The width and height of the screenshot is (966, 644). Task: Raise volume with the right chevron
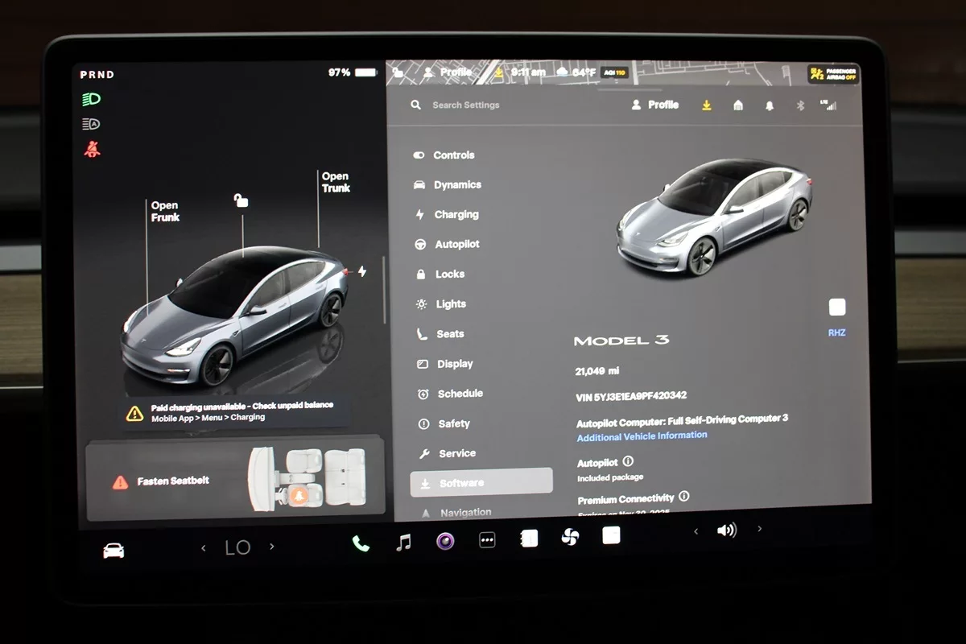[759, 530]
